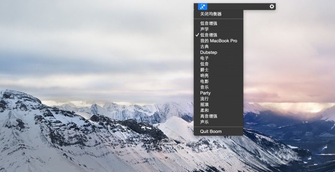Screen dimensions: 335x172
Task: Switch to the 爵士 preset
Action: [x=204, y=70]
